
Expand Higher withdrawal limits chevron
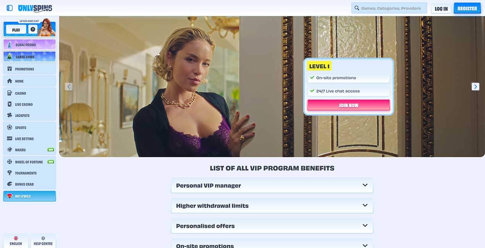pyautogui.click(x=365, y=205)
